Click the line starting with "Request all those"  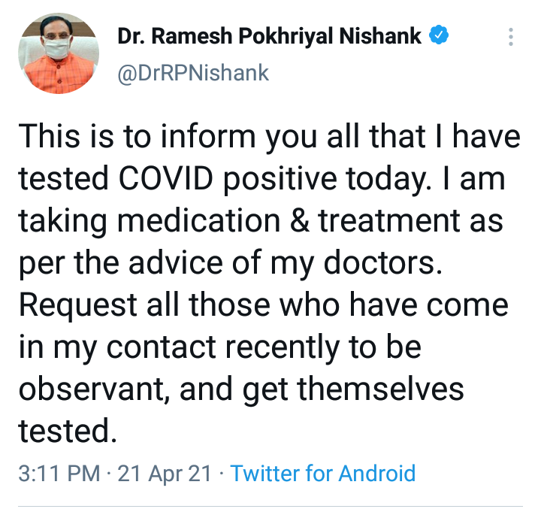[263, 304]
